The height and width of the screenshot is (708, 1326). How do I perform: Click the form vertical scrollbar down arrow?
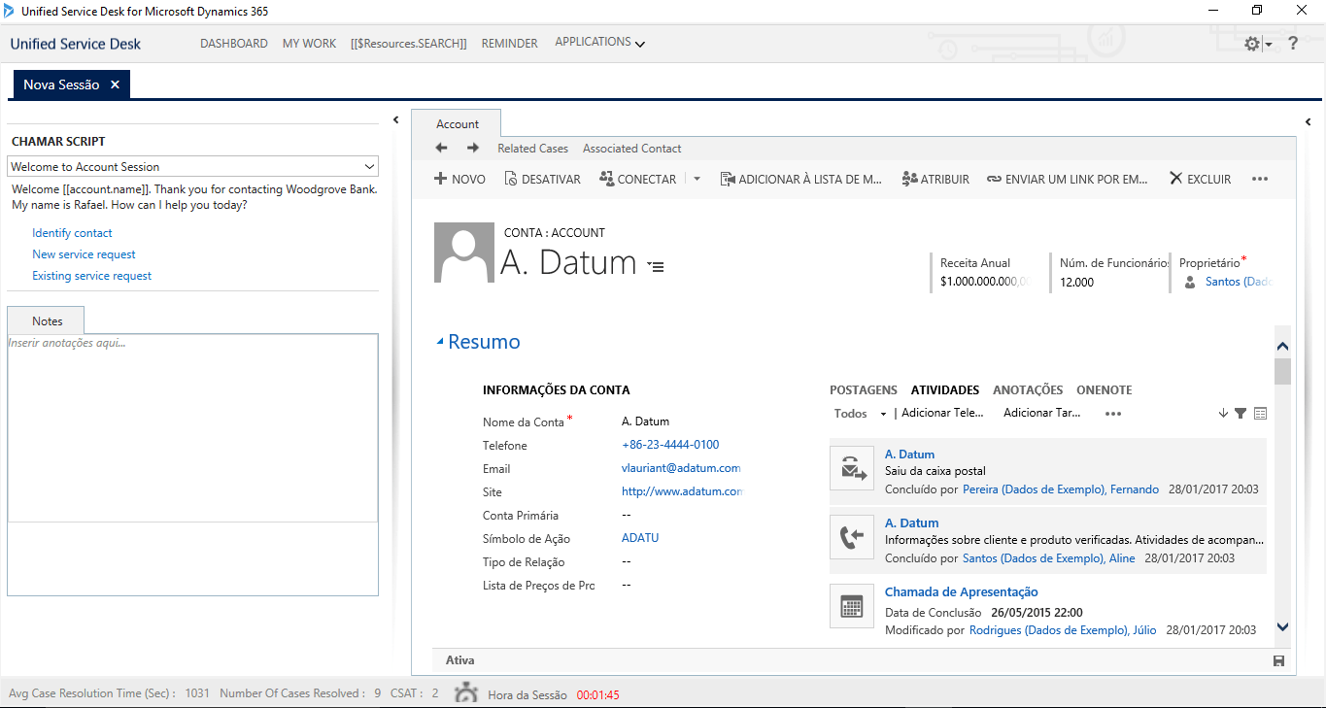pos(1282,627)
